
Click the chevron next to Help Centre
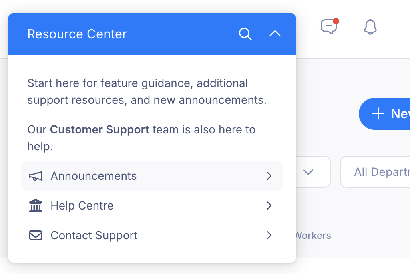269,205
